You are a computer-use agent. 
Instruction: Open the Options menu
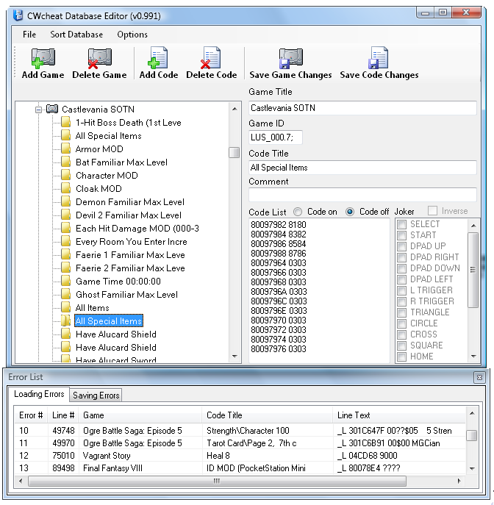point(132,35)
